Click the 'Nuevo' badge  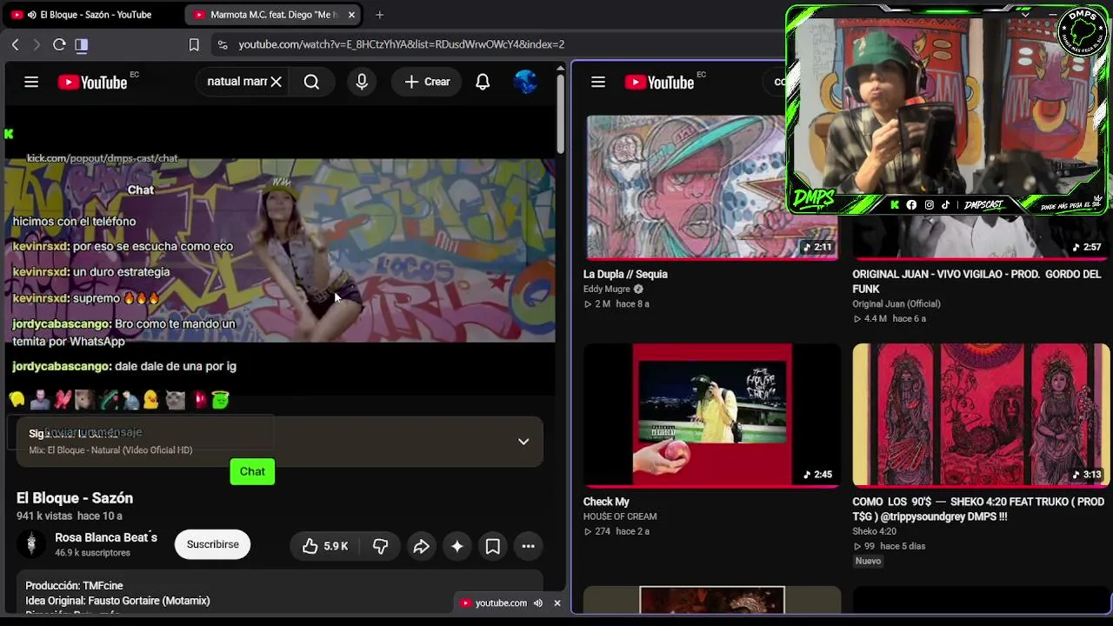[868, 561]
